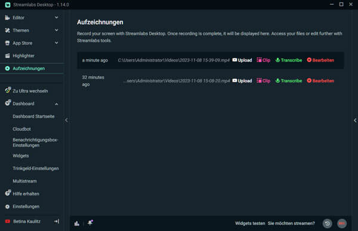
Task: Open Trinkgeld-Einstellungen
Action: (36, 168)
